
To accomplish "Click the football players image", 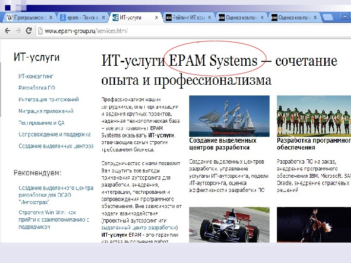I will click(x=314, y=116).
